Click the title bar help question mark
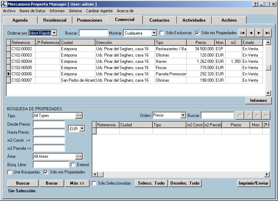Screen dimensions: 278x201 coord(255,4)
